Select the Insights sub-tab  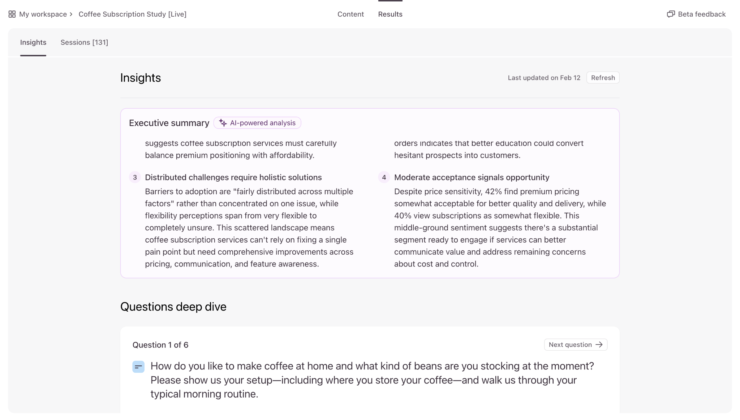(x=33, y=42)
